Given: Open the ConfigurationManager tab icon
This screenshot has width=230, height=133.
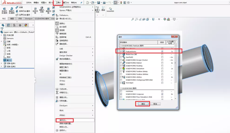Looking at the screenshot, I should tap(14, 25).
